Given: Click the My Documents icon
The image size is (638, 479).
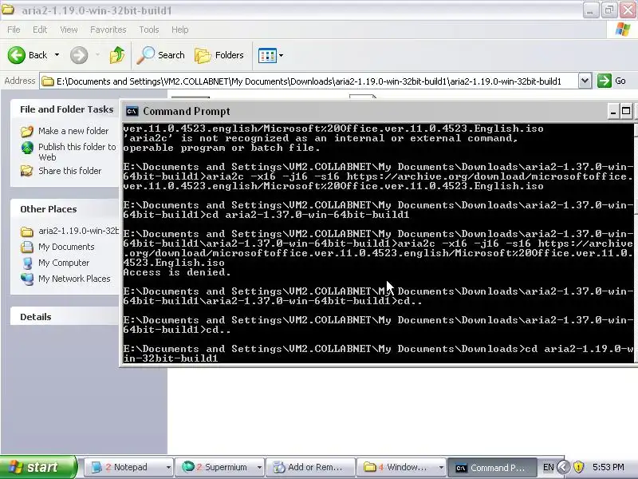Looking at the screenshot, I should [27, 247].
